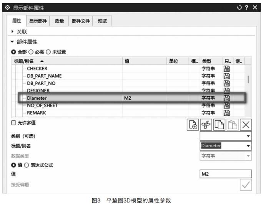Click the 只.. column header
Screen dimensions: 263x204
tap(228, 61)
